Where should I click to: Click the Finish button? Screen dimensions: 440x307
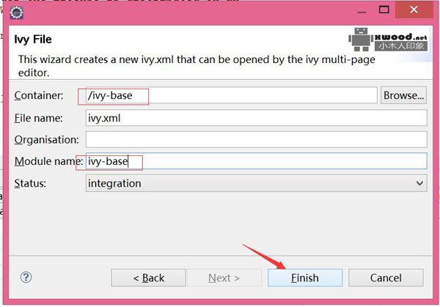304,278
